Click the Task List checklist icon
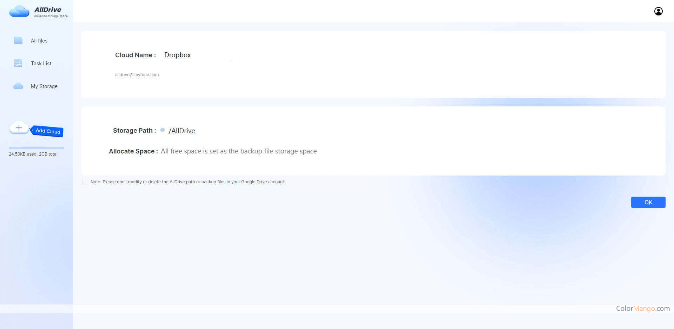This screenshot has height=329, width=674. pyautogui.click(x=18, y=63)
